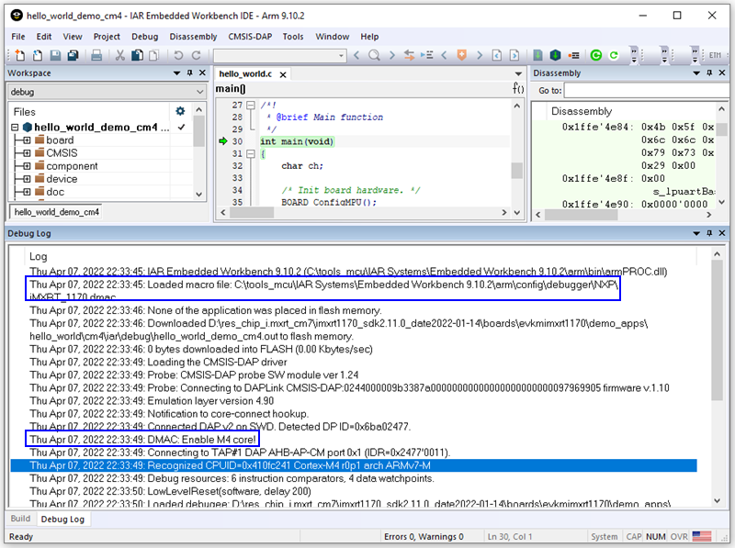Open the debug configuration dropdown

coord(200,92)
